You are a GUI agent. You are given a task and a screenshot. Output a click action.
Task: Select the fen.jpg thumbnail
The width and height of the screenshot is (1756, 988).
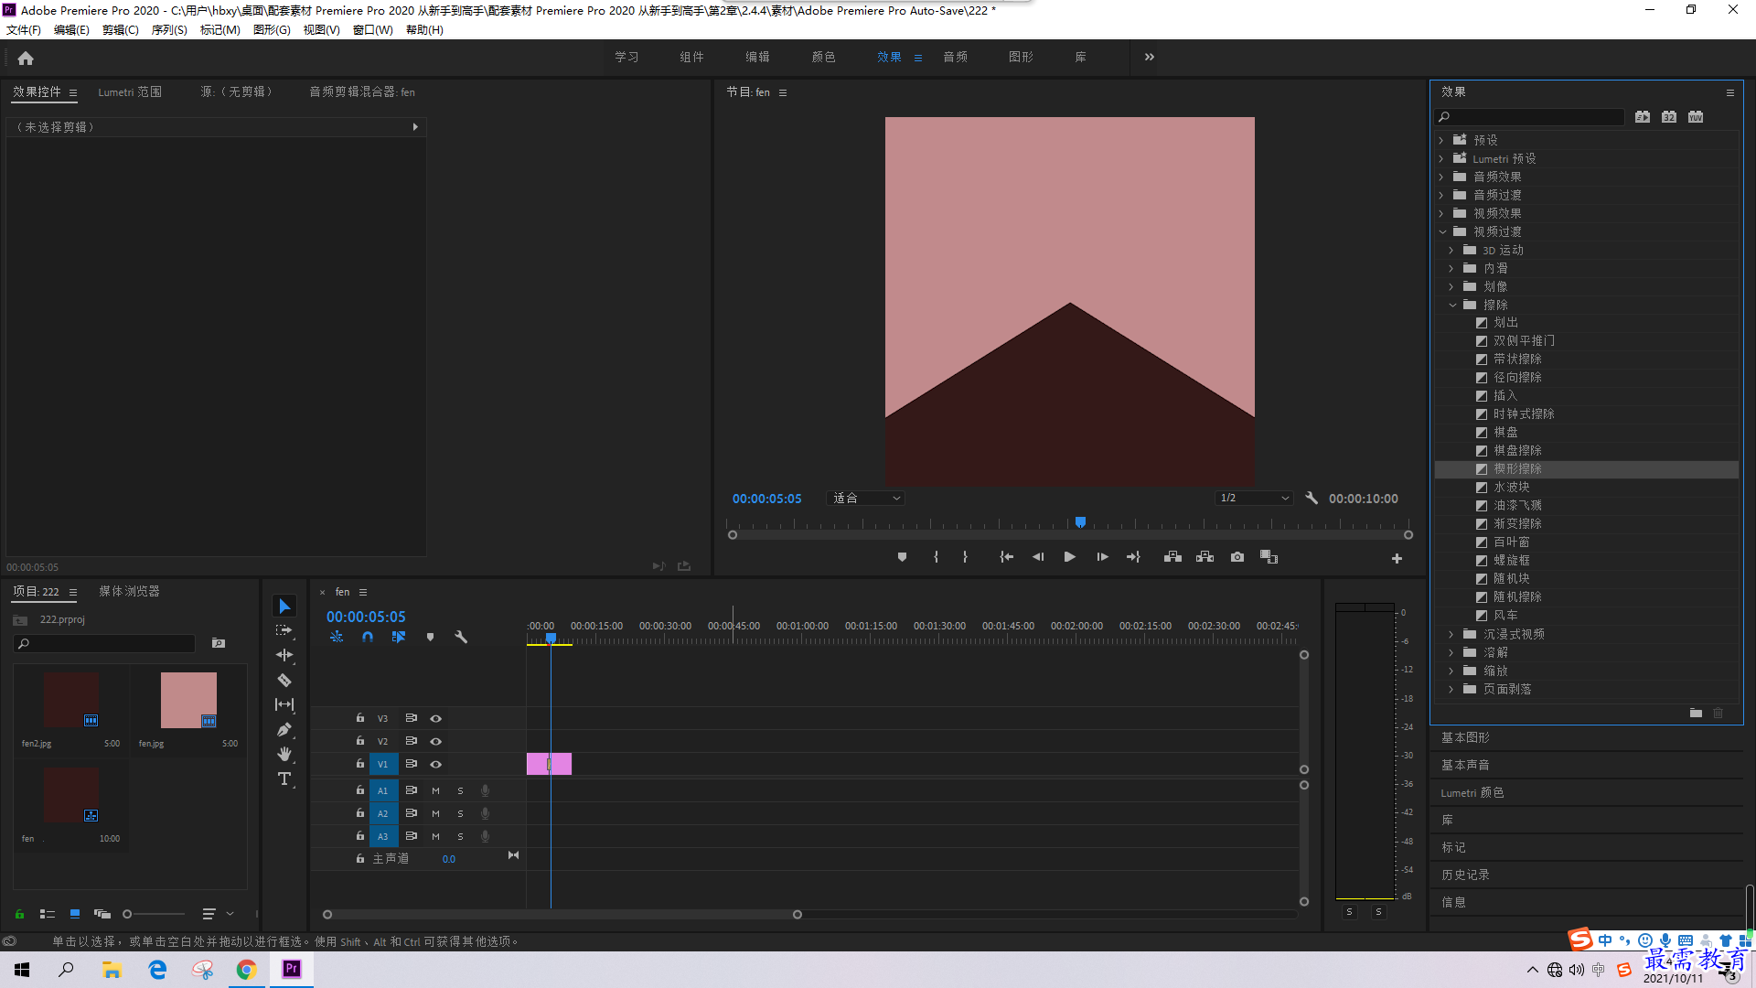pyautogui.click(x=188, y=701)
